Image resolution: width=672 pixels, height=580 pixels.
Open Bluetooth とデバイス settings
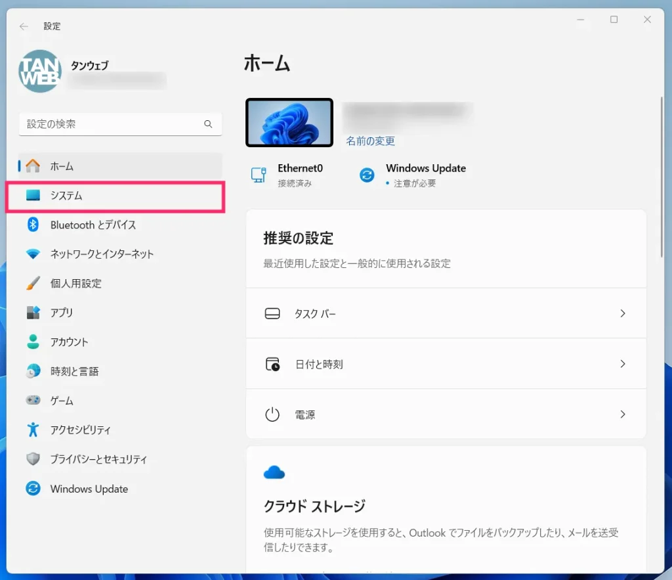[x=121, y=225]
